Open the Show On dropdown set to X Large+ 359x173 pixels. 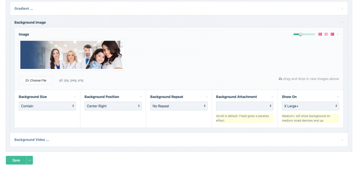click(x=310, y=106)
